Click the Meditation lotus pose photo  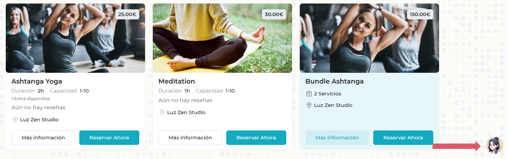(222, 38)
